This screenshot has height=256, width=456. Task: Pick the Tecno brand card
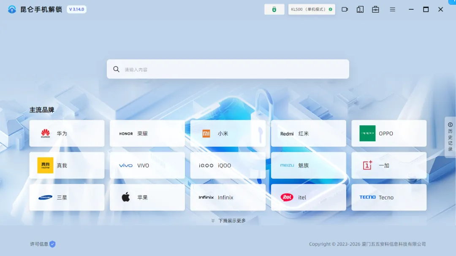pos(389,197)
